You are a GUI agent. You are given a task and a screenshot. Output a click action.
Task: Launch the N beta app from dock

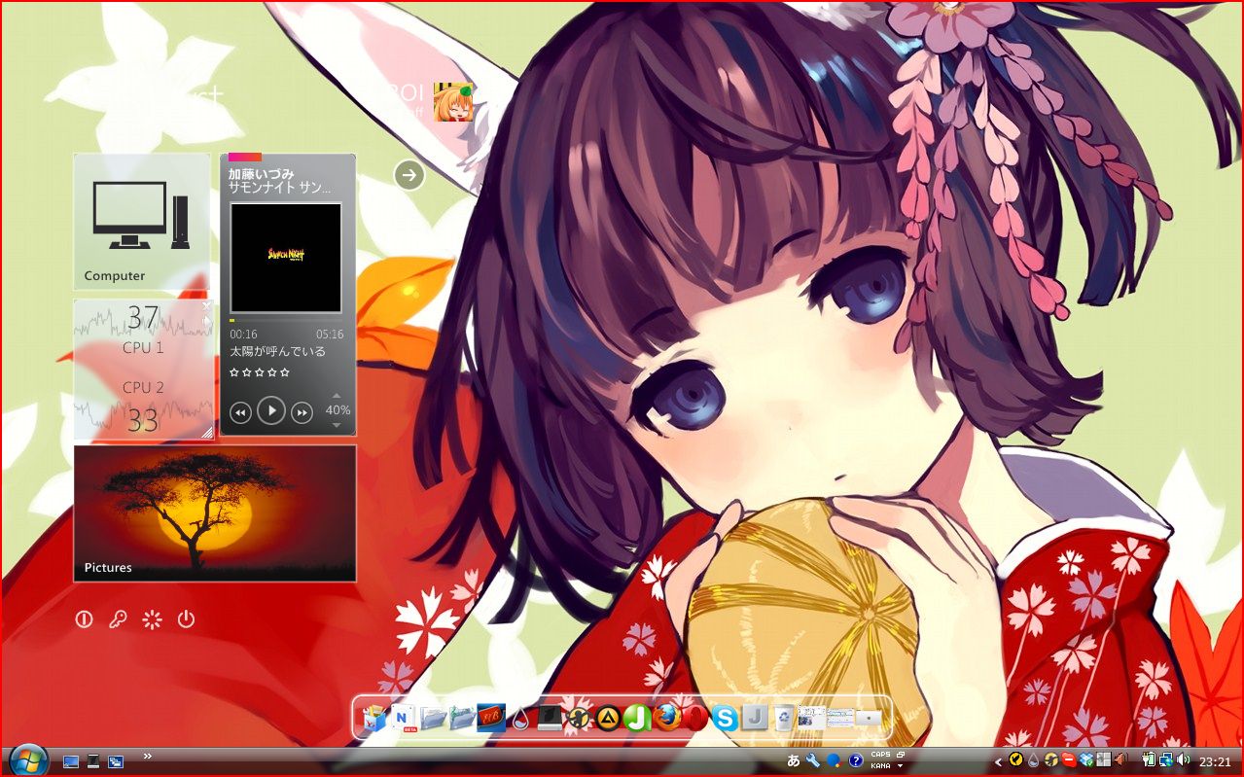tap(404, 718)
